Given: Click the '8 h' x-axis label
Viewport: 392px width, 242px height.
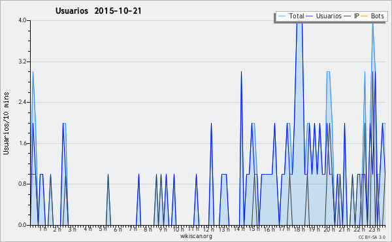Looking at the screenshot, I should (x=148, y=229).
